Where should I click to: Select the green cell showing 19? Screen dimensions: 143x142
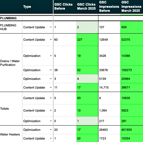(87, 56)
